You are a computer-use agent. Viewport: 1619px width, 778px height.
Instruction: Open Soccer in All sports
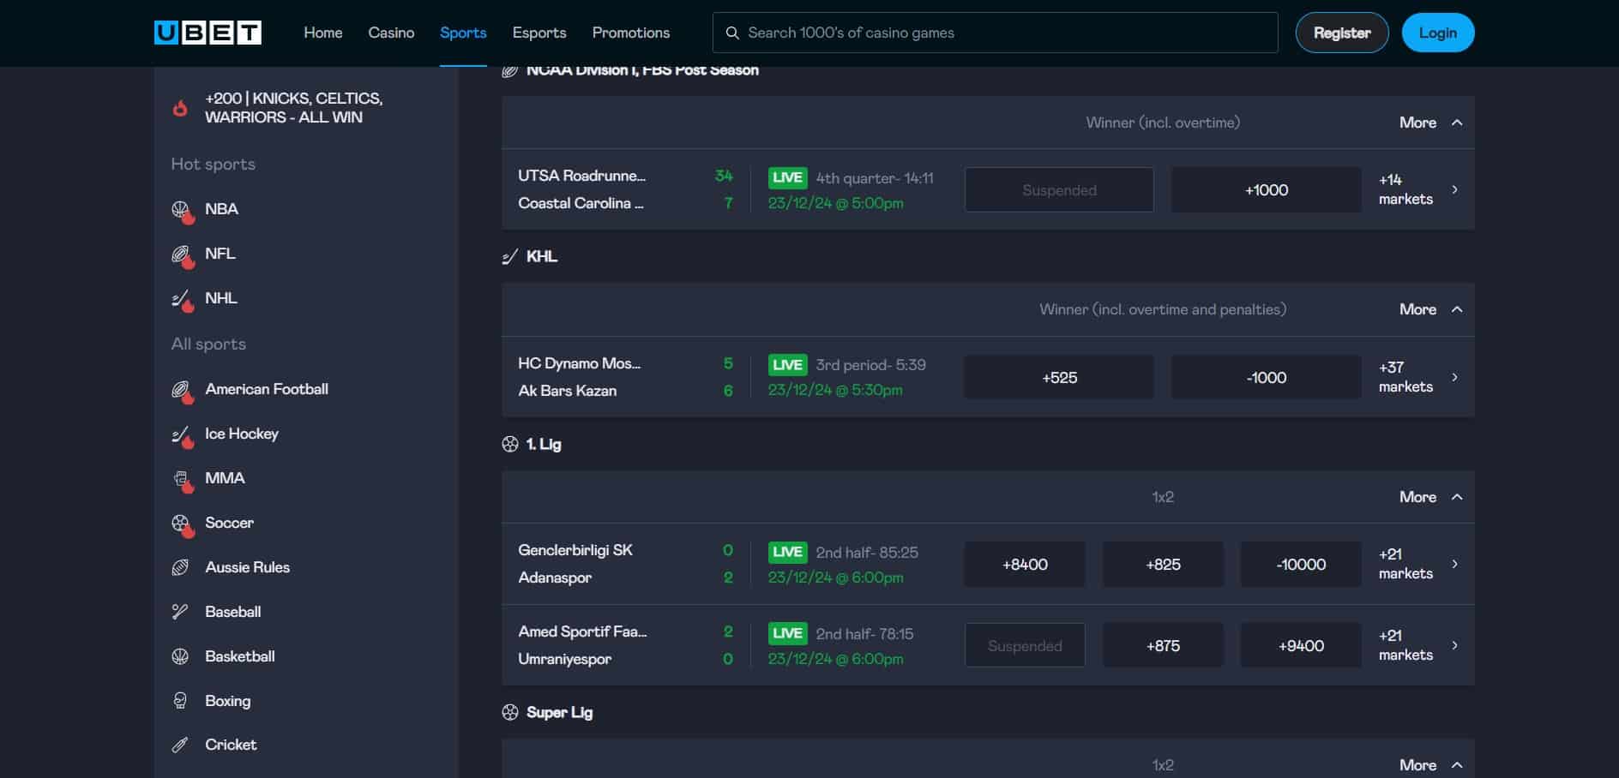point(229,523)
